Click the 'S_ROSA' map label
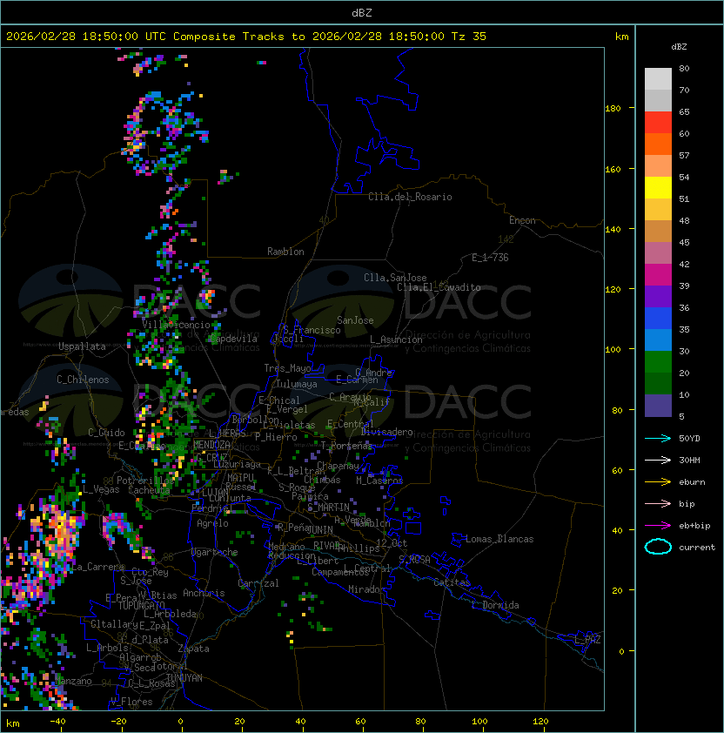 tap(414, 559)
